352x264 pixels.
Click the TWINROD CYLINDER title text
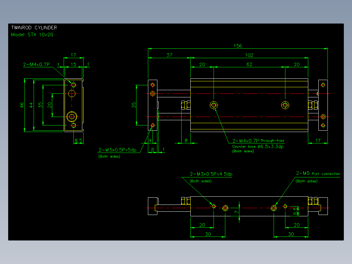pos(34,28)
